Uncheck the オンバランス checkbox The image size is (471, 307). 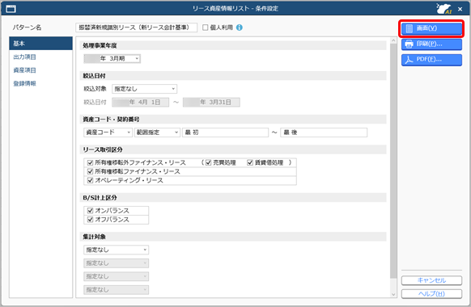(x=90, y=211)
